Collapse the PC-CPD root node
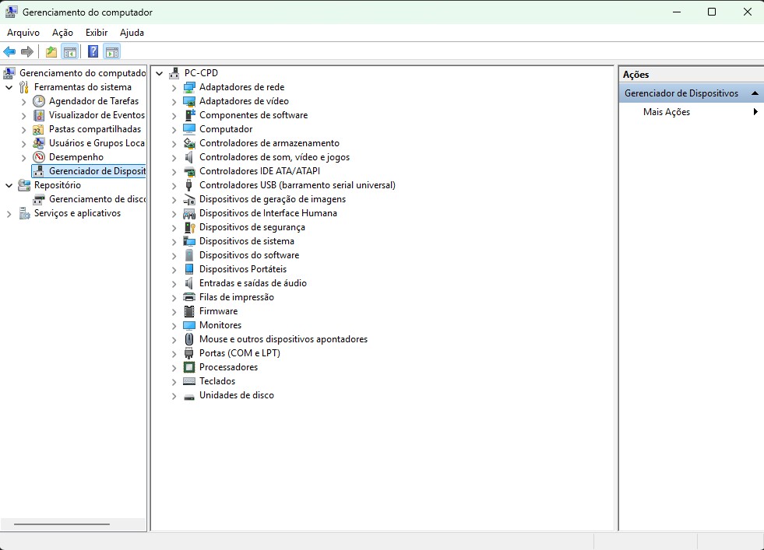This screenshot has width=764, height=550. point(160,74)
